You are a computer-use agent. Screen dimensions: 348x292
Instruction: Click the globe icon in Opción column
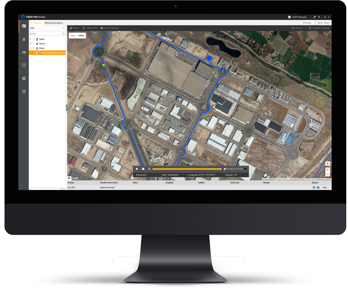tap(314, 187)
